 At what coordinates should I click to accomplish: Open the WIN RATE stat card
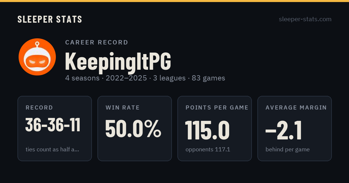pyautogui.click(x=135, y=128)
